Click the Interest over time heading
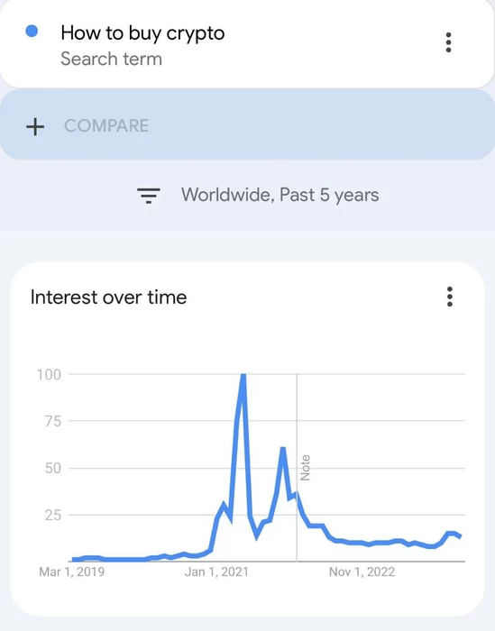The height and width of the screenshot is (631, 495). [109, 297]
